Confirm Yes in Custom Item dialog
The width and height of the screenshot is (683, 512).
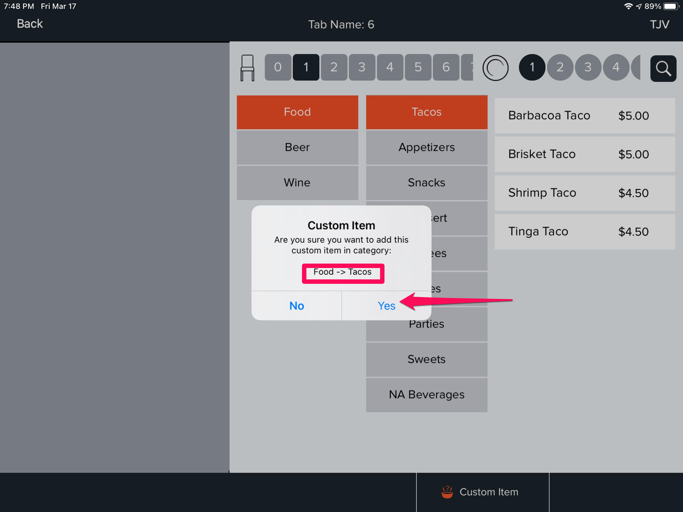tap(386, 306)
